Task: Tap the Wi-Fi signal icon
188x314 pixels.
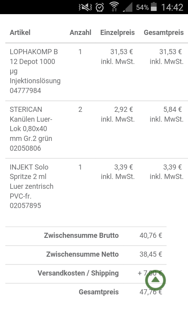Action: tap(114, 7)
